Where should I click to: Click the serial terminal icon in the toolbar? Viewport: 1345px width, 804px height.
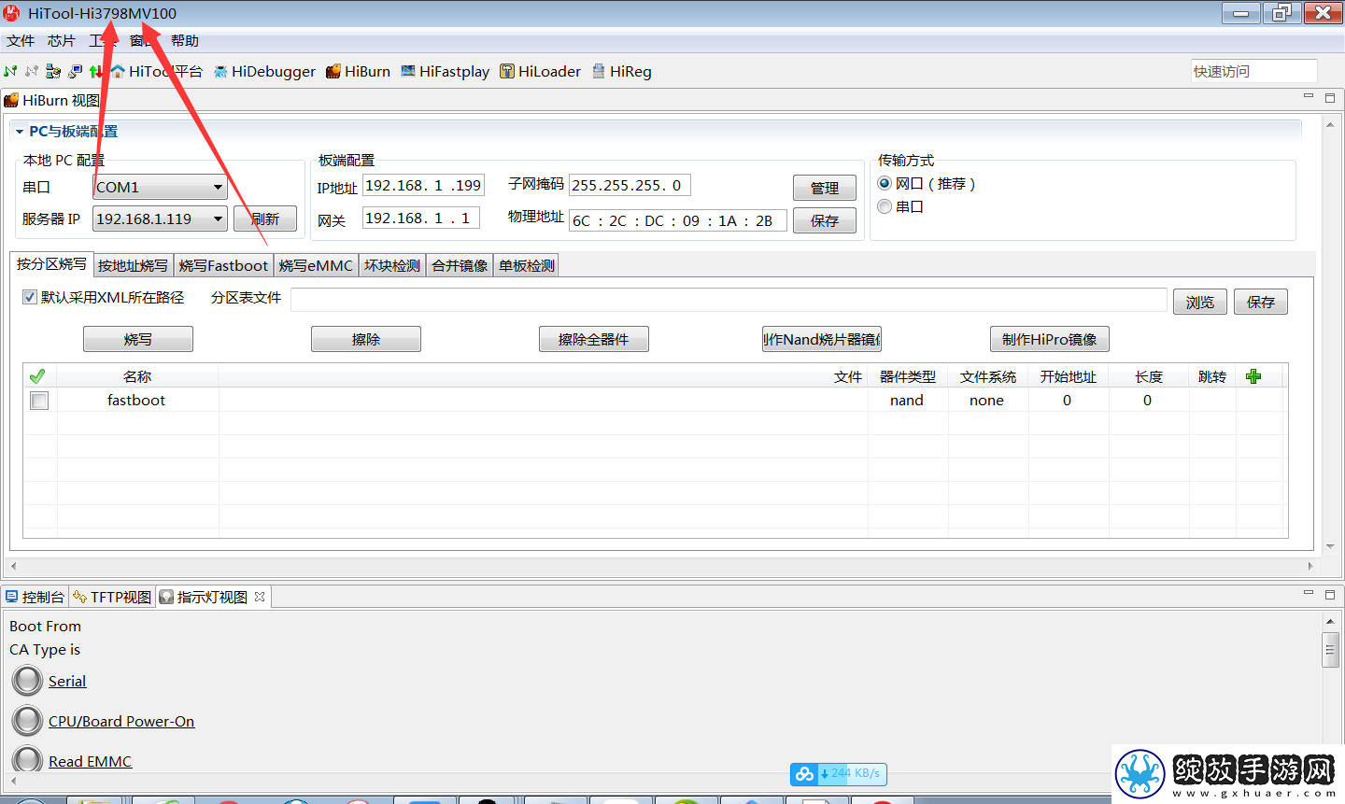point(53,71)
